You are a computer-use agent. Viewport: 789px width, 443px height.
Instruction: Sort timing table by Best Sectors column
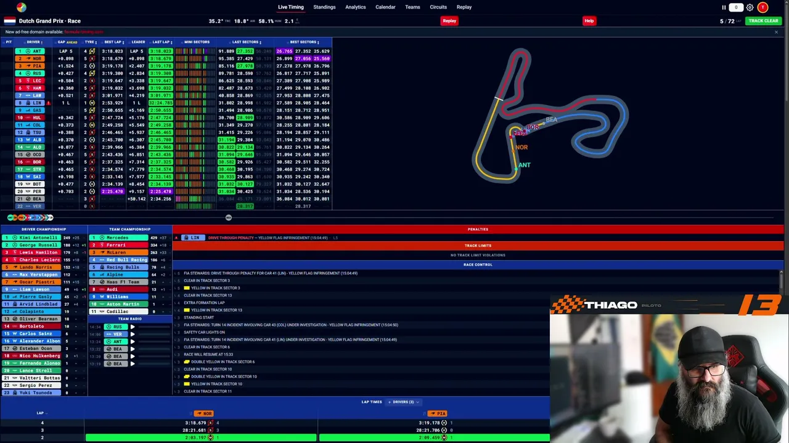pos(304,42)
